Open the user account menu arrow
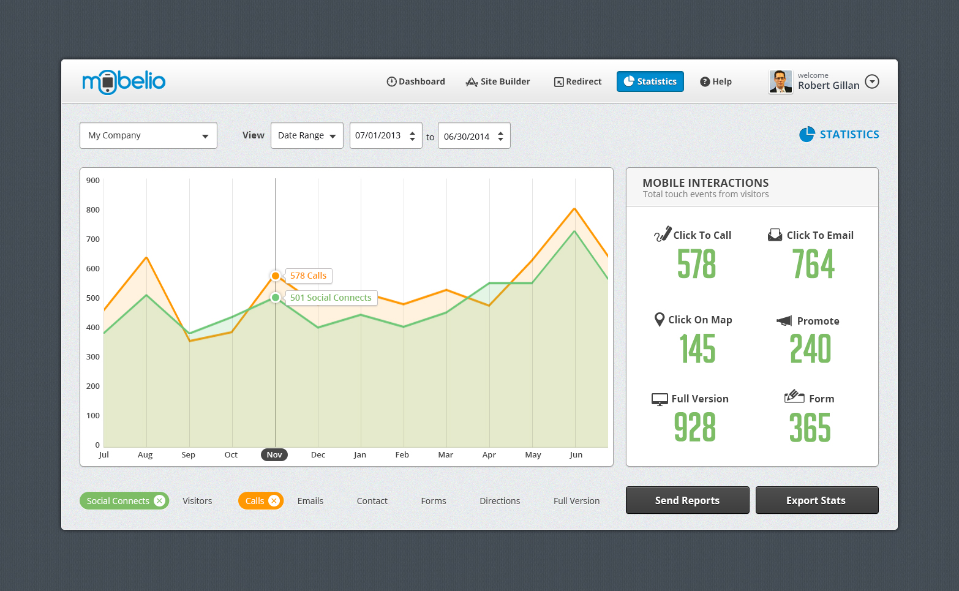The height and width of the screenshot is (591, 959). [x=872, y=81]
